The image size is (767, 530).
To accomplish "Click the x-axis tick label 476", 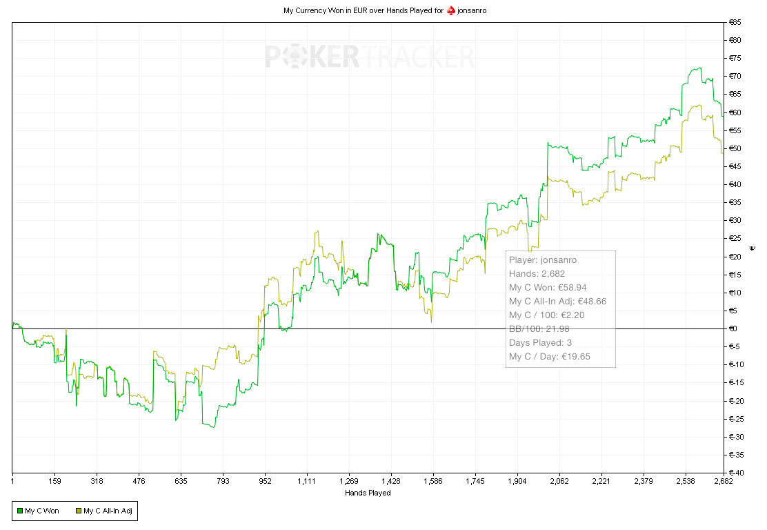I will pos(139,481).
